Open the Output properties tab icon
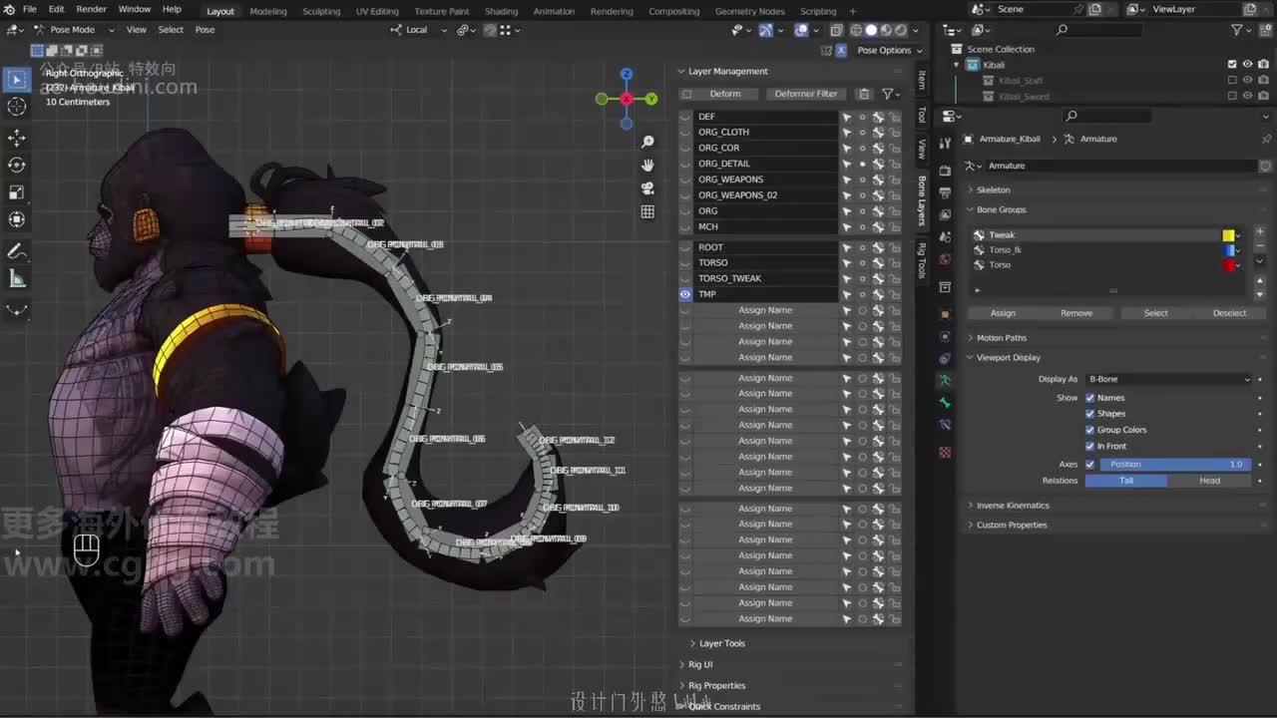 pos(945,192)
